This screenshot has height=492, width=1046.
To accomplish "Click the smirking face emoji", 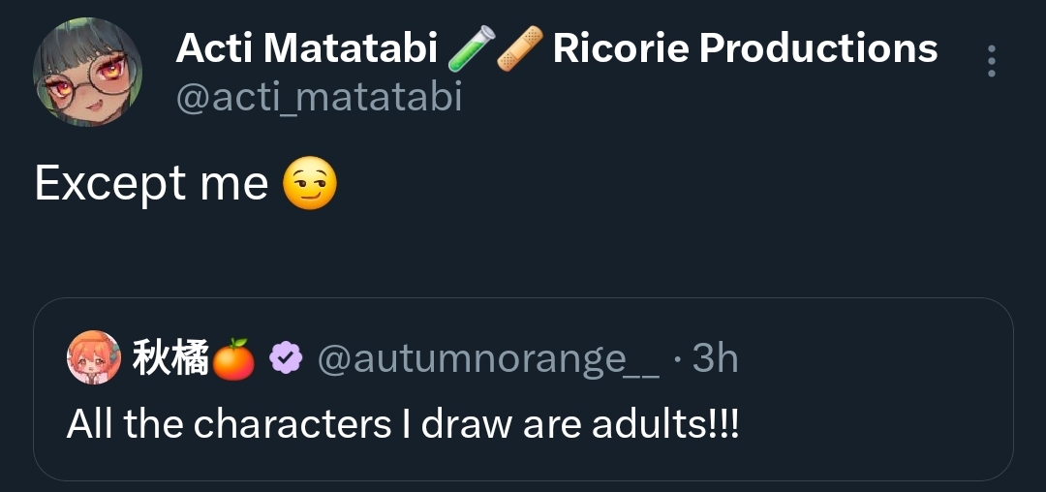I will [x=310, y=185].
